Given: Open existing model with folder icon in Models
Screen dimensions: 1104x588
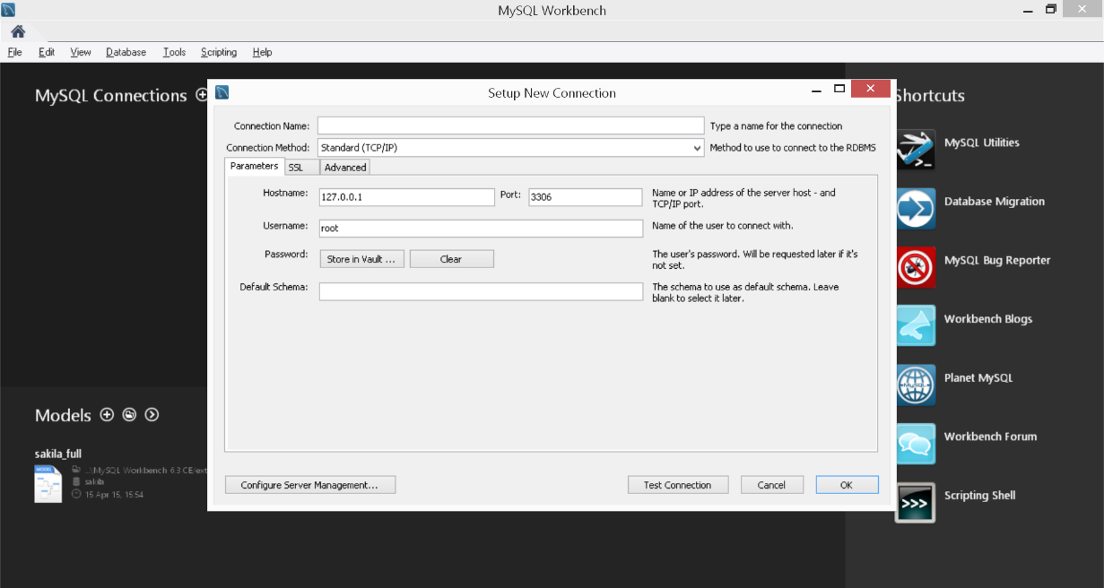Looking at the screenshot, I should click(x=129, y=414).
